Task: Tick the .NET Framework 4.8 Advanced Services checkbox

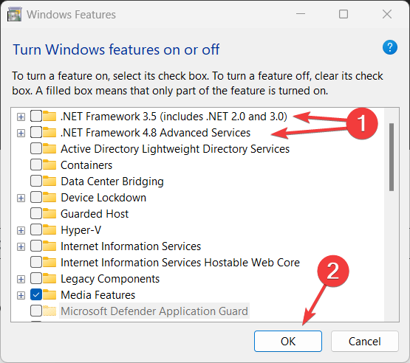Action: coord(36,132)
